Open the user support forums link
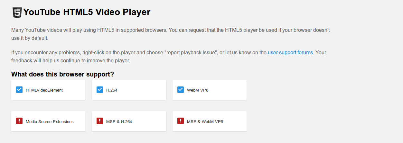This screenshot has height=143, width=403. coord(290,52)
